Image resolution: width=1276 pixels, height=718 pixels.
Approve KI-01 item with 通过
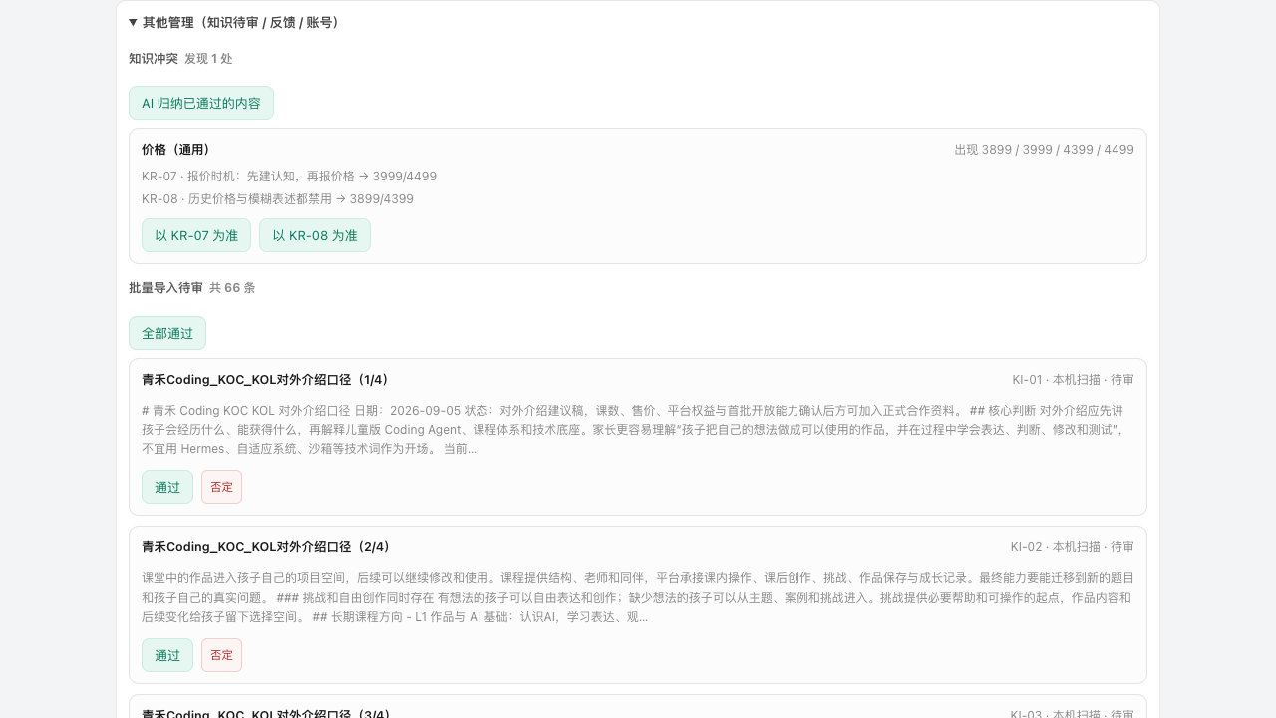point(167,487)
